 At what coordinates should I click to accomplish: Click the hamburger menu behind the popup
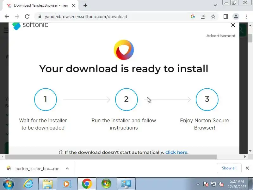[6, 30]
